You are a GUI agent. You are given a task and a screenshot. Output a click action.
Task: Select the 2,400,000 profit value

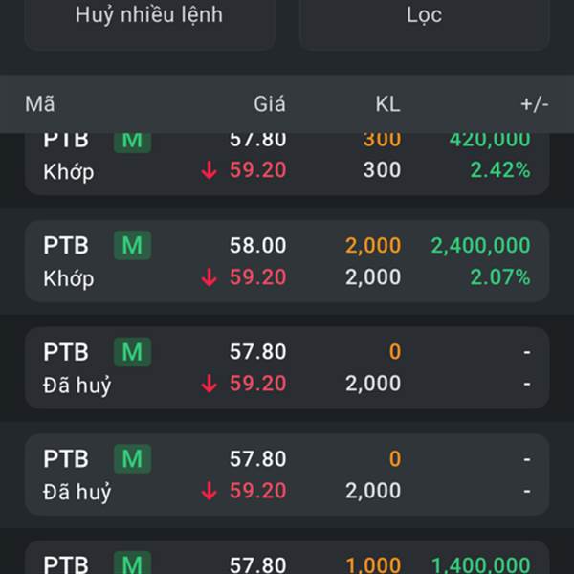click(480, 245)
